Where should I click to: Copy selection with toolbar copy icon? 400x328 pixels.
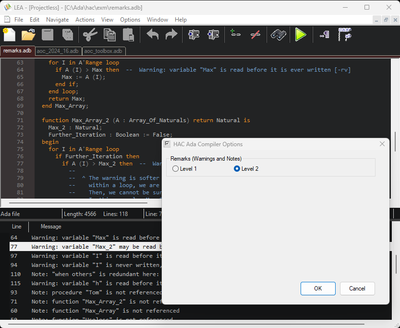109,35
